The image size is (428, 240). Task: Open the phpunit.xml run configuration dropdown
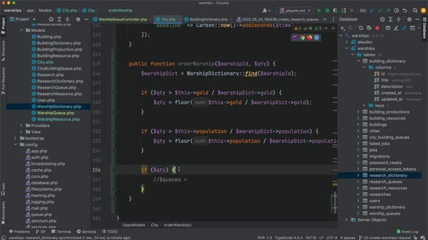click(295, 11)
